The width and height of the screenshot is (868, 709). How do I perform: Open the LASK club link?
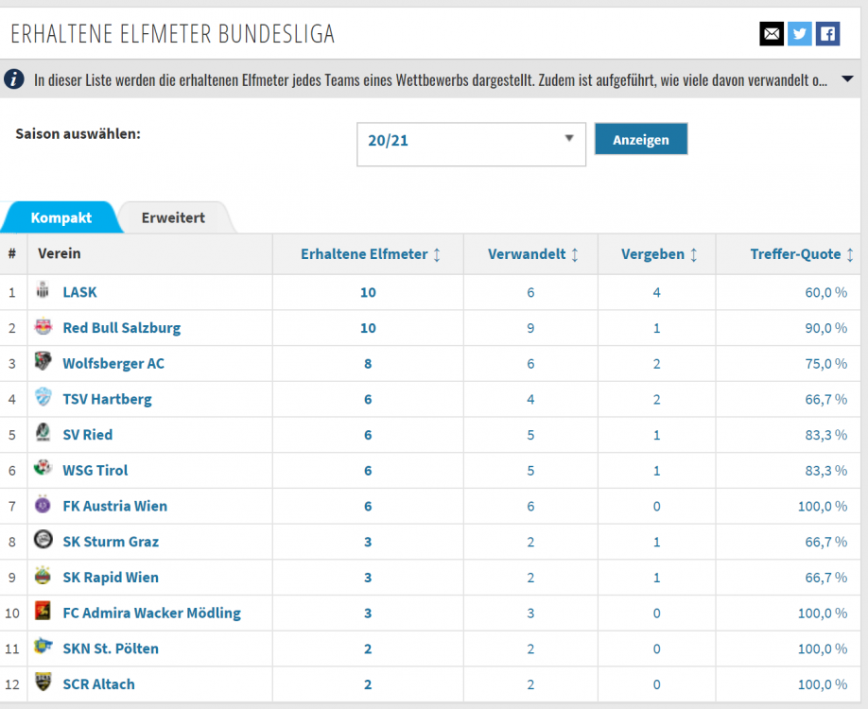click(x=79, y=292)
